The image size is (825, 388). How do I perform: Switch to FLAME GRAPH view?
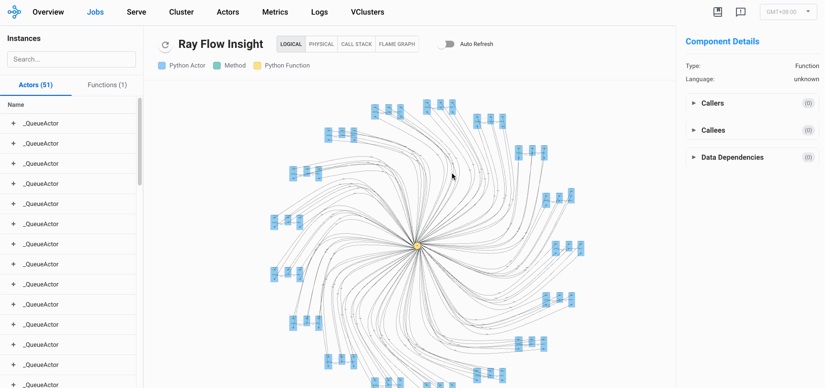point(397,44)
